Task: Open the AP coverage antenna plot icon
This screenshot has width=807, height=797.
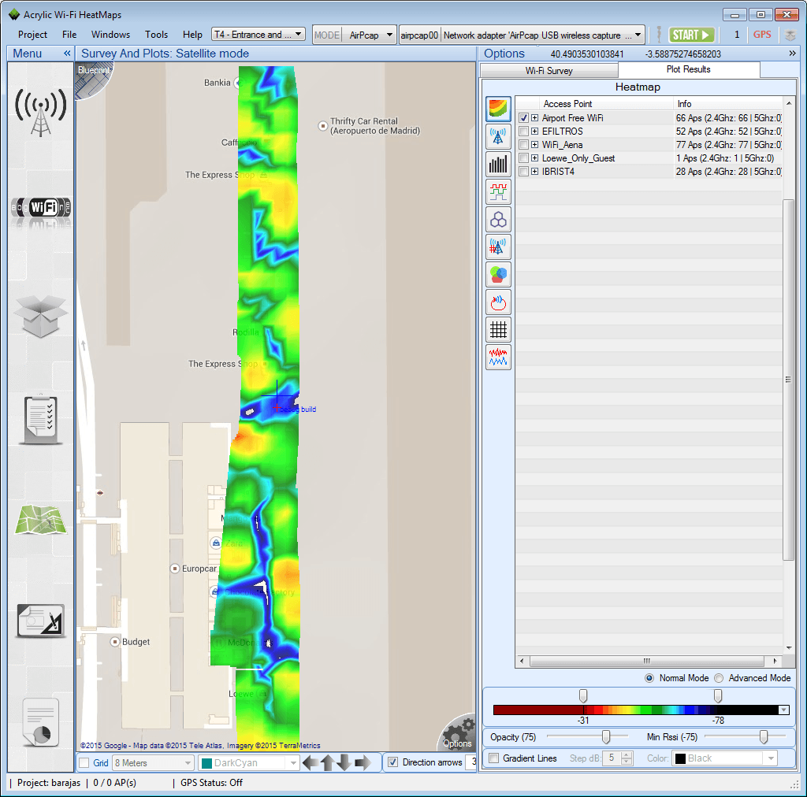Action: pos(498,136)
